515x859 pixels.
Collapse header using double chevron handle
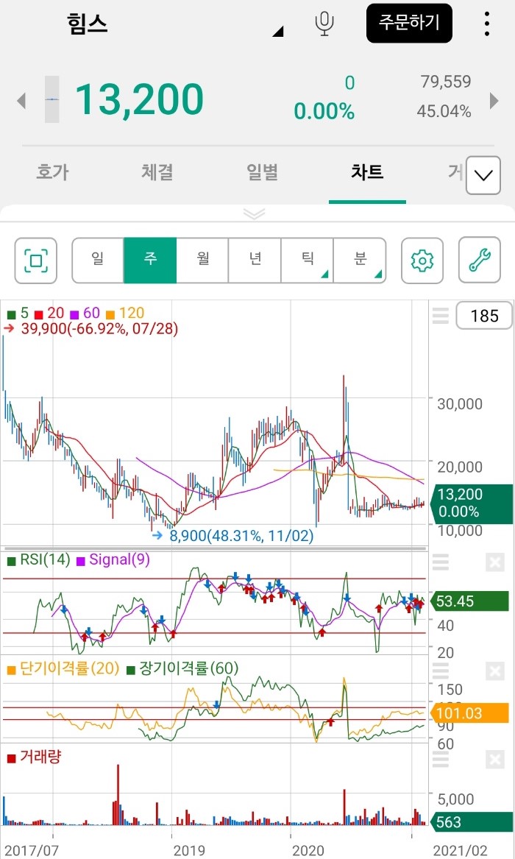point(255,213)
